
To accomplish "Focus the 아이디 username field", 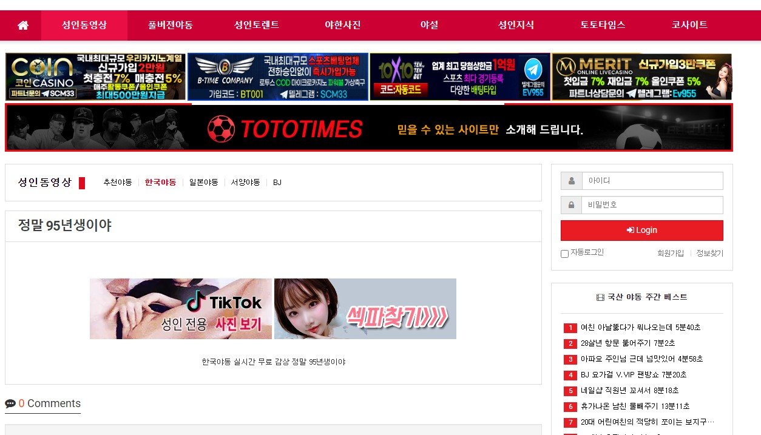I will coord(652,181).
